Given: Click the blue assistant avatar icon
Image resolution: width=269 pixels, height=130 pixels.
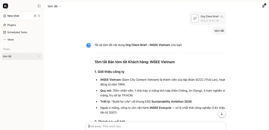Looking at the screenshot, I should (x=89, y=45).
